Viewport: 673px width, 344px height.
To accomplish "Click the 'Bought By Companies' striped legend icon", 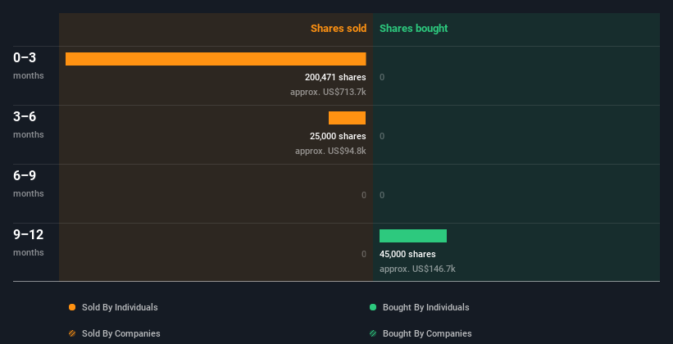I will coord(373,333).
